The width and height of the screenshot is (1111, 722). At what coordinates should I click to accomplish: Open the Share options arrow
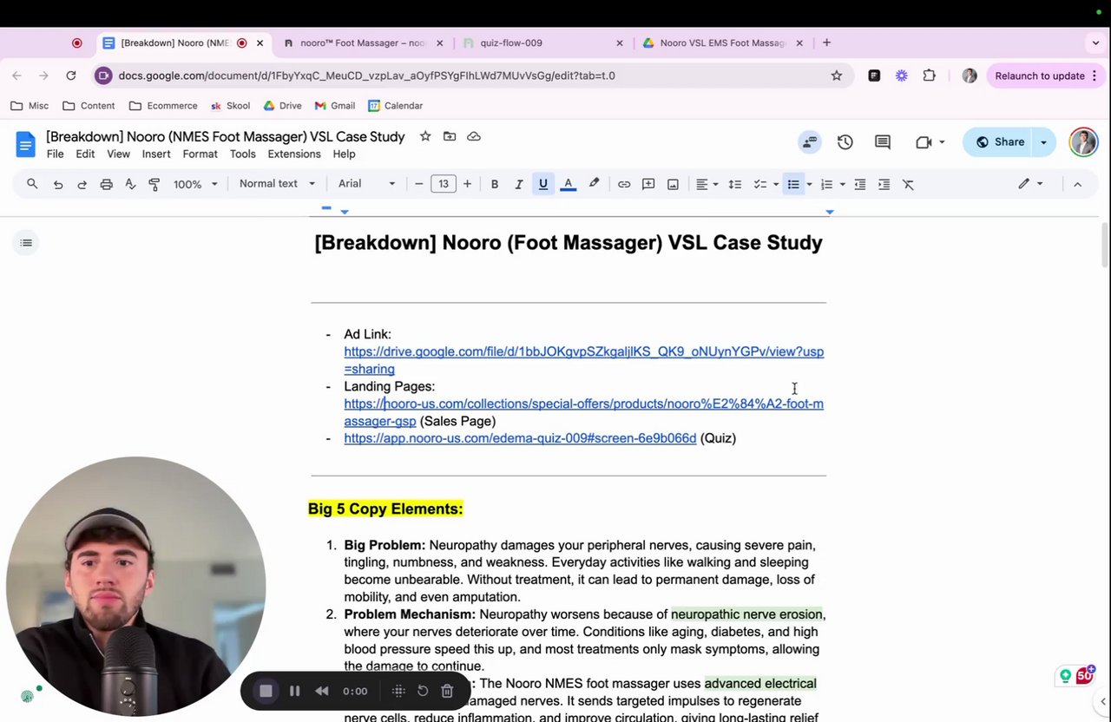(x=1044, y=142)
